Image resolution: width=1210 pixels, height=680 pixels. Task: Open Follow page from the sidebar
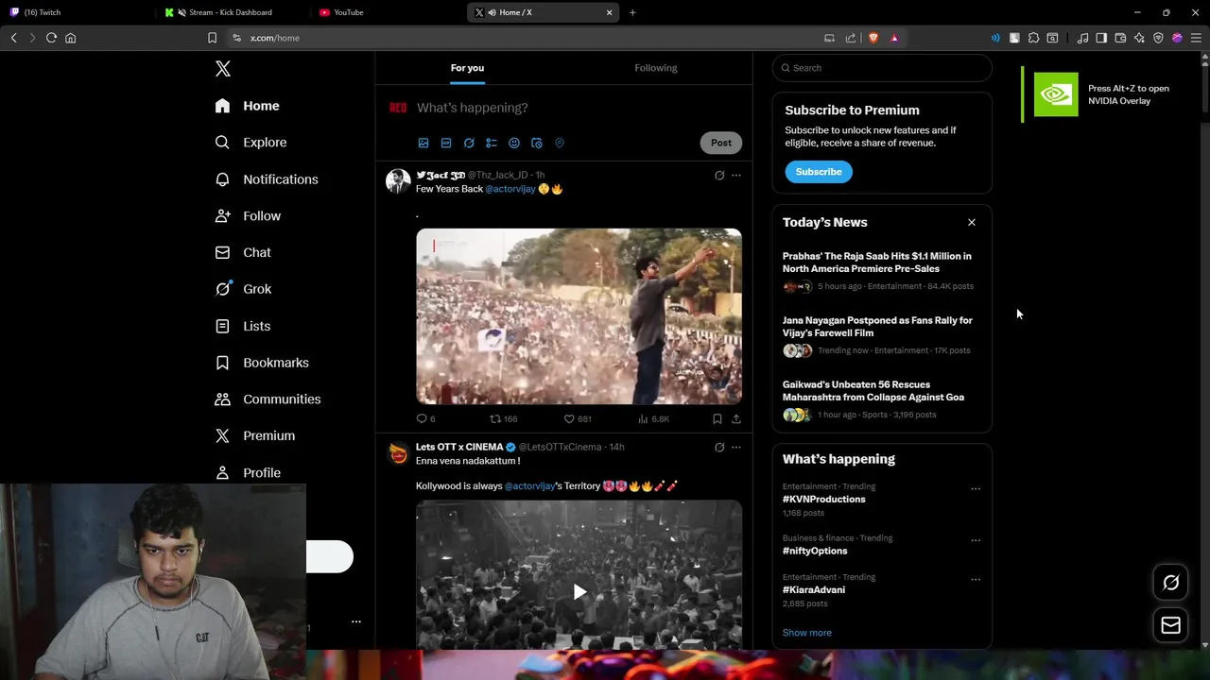point(248,216)
